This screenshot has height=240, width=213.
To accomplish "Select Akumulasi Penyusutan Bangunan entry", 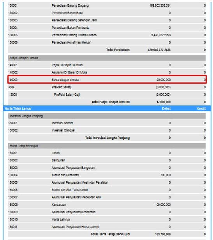I will coord(73,168).
